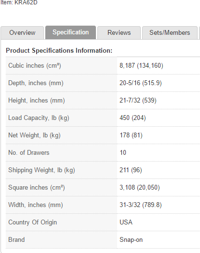
Task: Click the Net Weight, lb (kg) label
Action: pos(34,135)
